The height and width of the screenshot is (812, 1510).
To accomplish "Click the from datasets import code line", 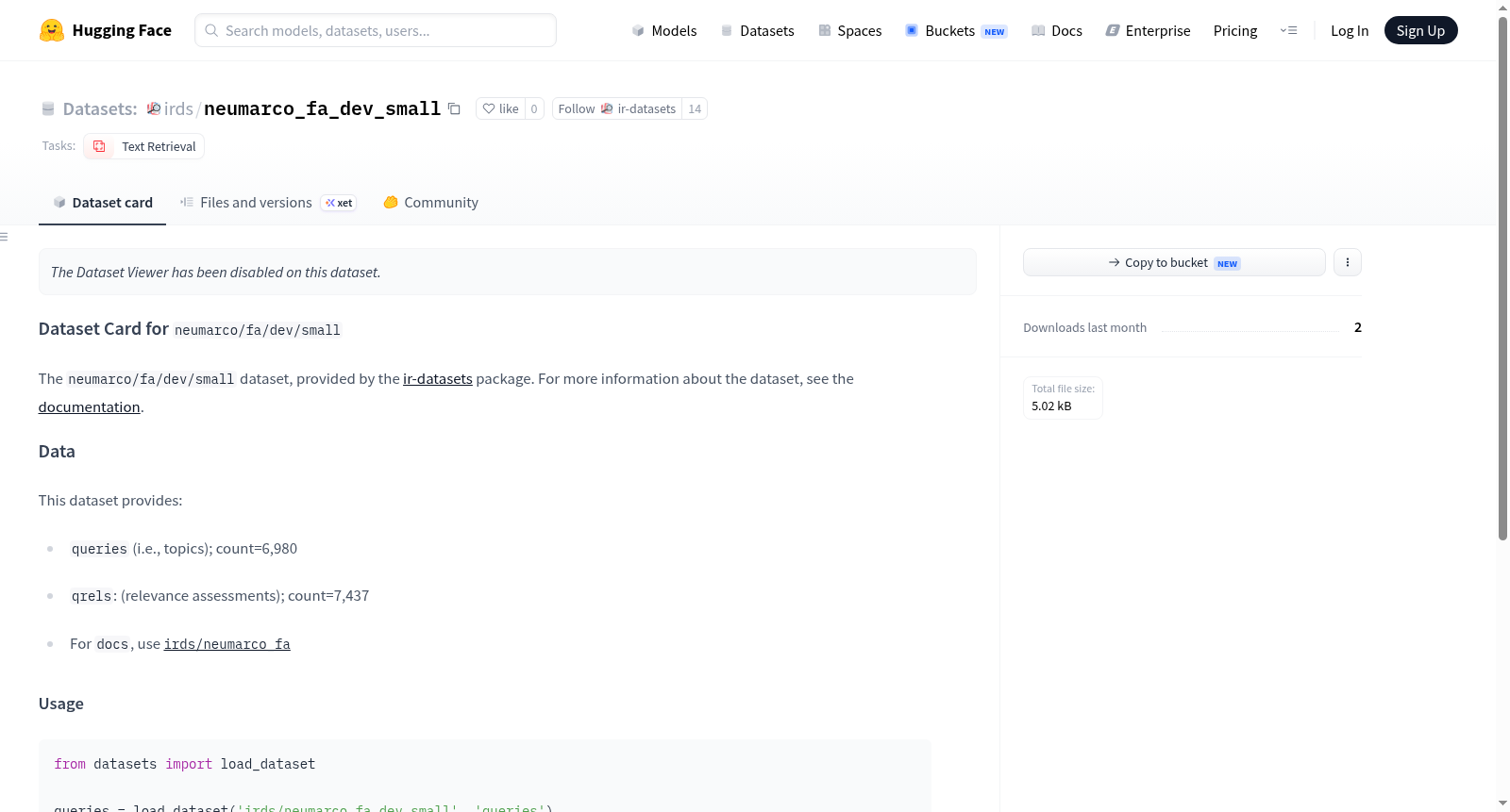I will tap(185, 764).
